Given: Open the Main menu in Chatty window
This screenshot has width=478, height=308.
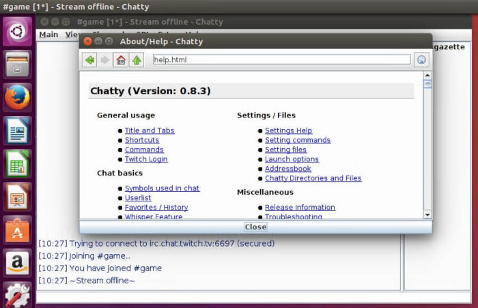Looking at the screenshot, I should coord(48,34).
